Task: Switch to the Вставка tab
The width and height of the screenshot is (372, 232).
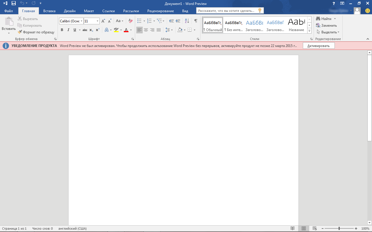Action: [x=49, y=11]
